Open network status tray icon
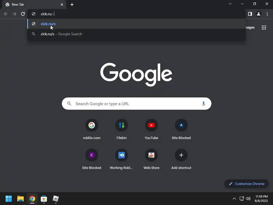This screenshot has width=273, height=205. point(242,199)
